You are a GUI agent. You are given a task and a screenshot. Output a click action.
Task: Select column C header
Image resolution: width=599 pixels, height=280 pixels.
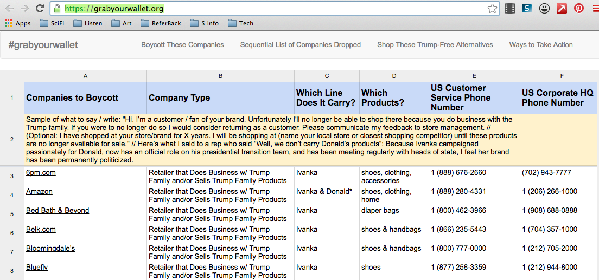(327, 76)
